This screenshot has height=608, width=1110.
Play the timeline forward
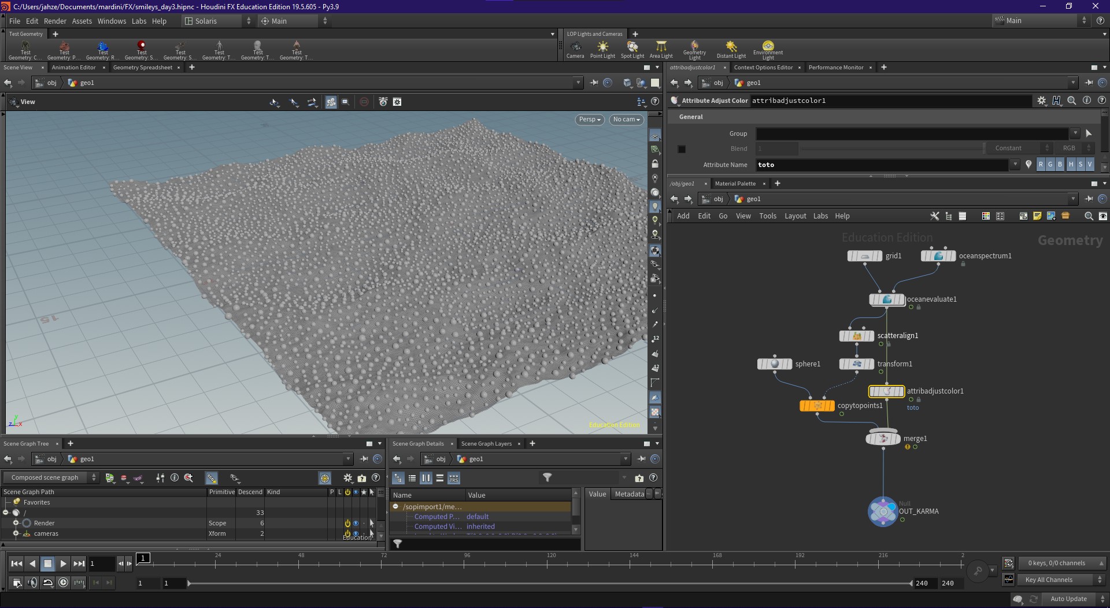click(63, 563)
